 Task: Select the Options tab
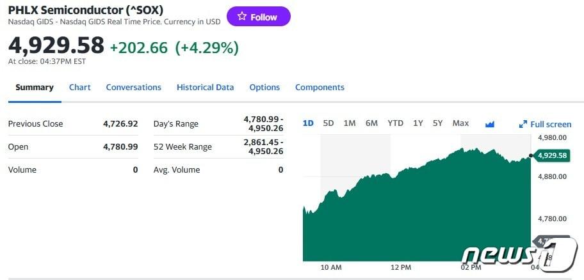264,87
